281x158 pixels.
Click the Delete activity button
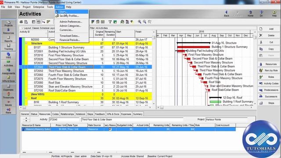pyautogui.click(x=268, y=36)
